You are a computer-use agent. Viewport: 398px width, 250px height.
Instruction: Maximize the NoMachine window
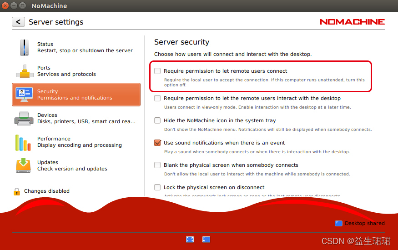pyautogui.click(x=23, y=5)
